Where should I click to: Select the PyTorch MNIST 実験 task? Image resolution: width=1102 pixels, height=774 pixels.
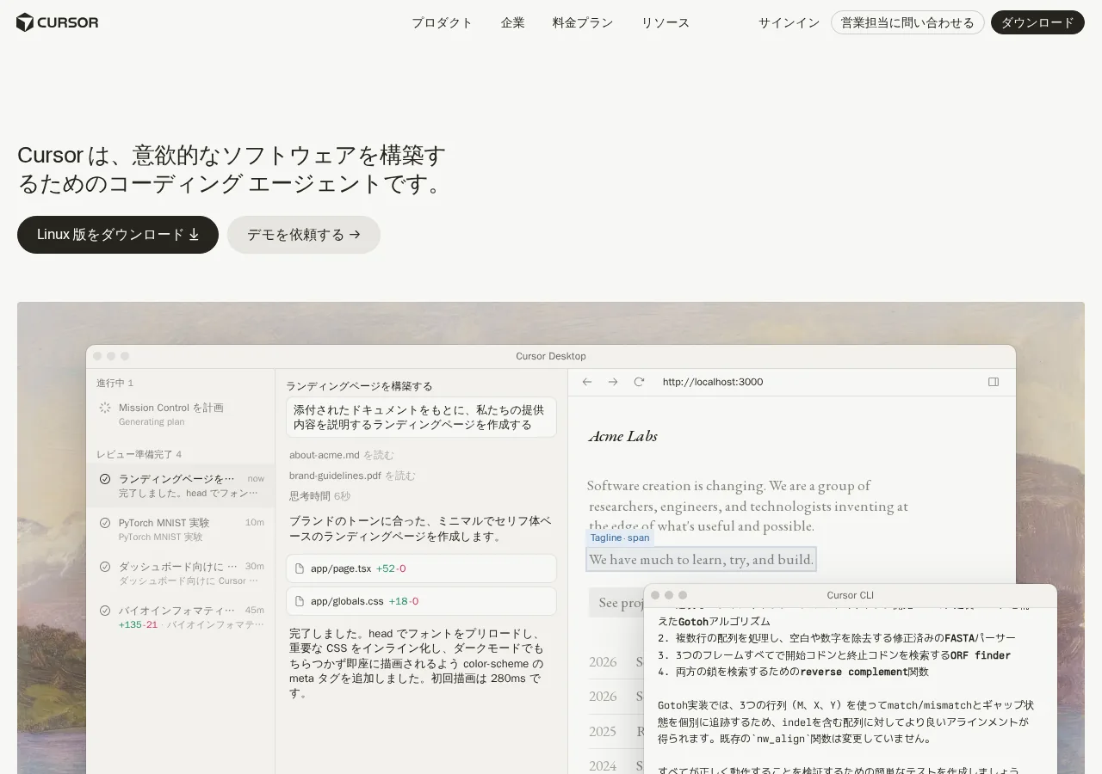click(x=181, y=529)
